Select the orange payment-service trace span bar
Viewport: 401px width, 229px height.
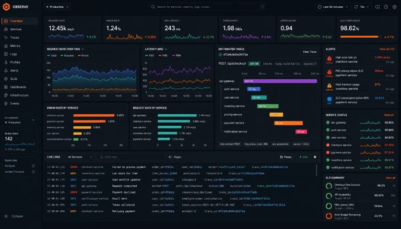pos(288,123)
